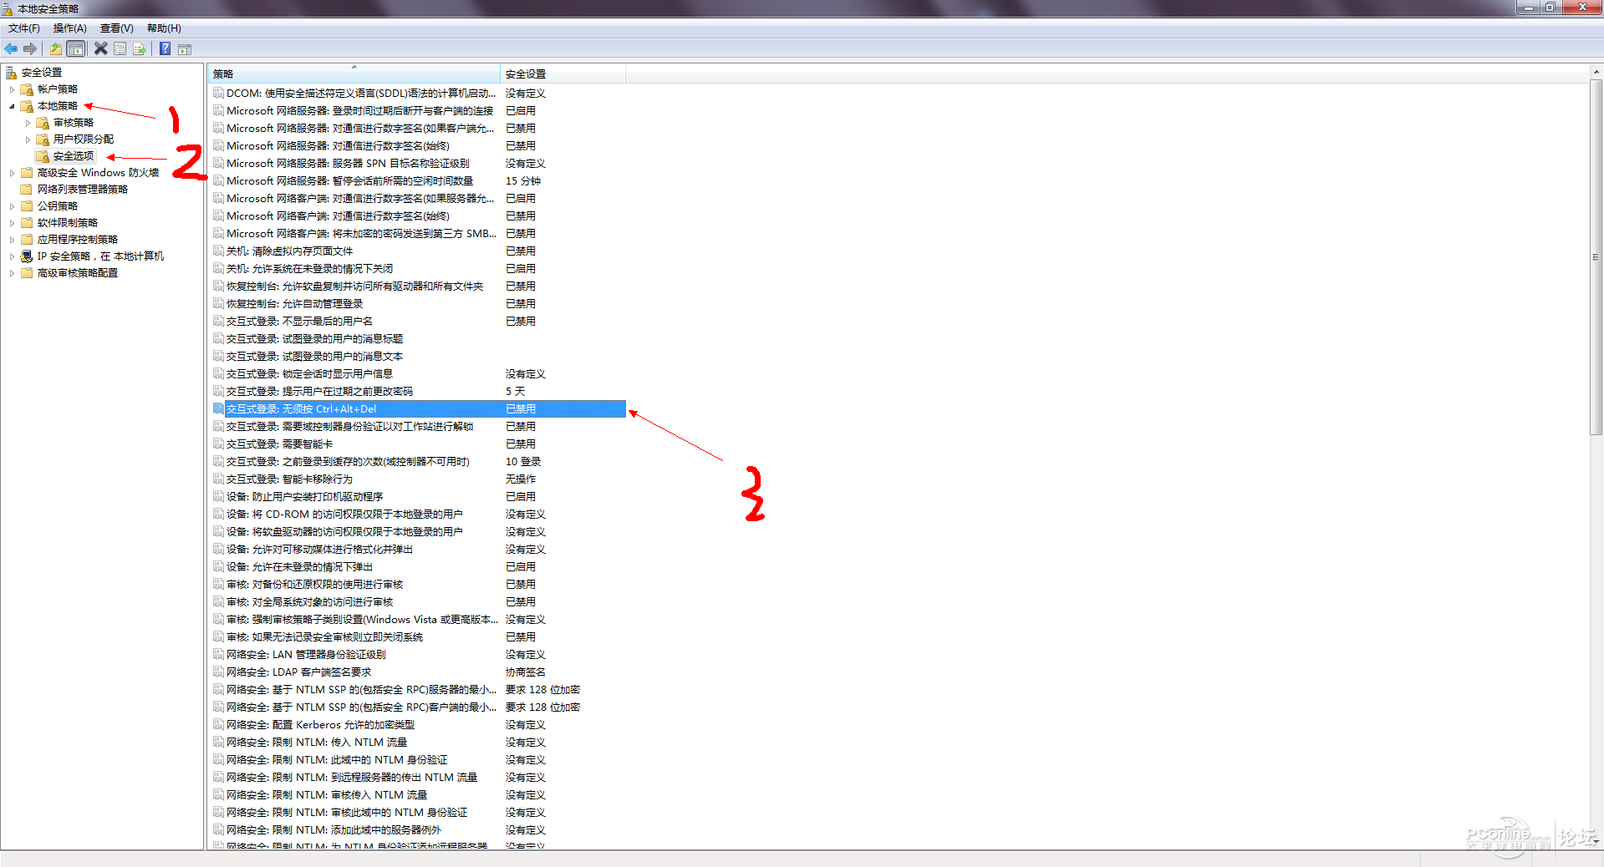Click the 网络列表管理器策略 folder icon
This screenshot has height=867, width=1604.
pos(27,190)
